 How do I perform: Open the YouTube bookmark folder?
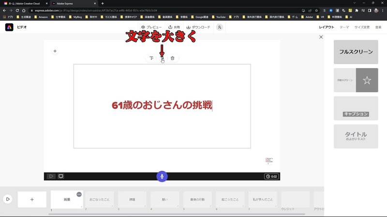[x=219, y=17]
